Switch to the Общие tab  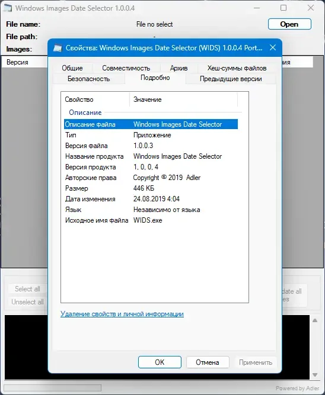[72, 68]
